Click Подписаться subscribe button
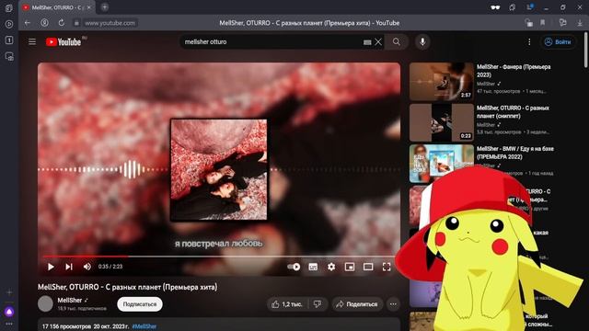This screenshot has width=589, height=331. coord(140,304)
